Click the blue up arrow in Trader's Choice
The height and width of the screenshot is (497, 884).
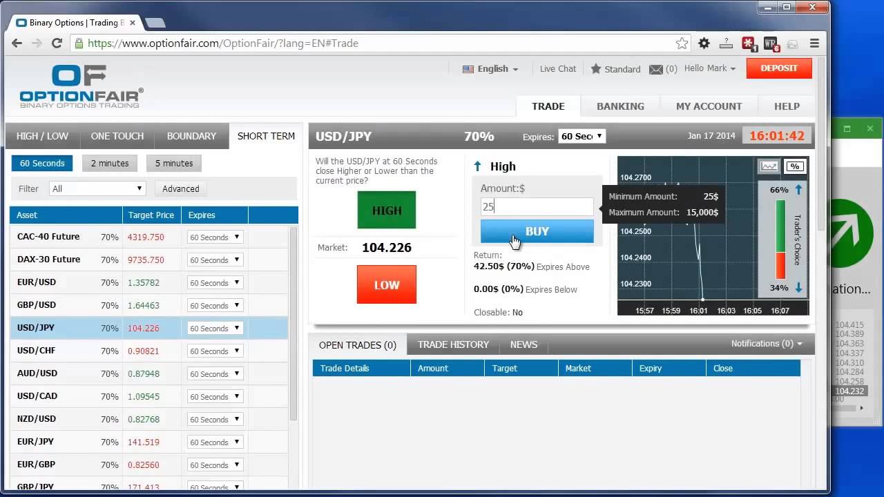pyautogui.click(x=798, y=189)
